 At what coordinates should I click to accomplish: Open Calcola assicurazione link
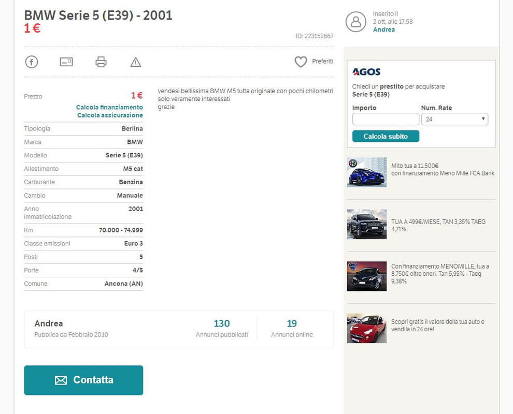pyautogui.click(x=110, y=115)
